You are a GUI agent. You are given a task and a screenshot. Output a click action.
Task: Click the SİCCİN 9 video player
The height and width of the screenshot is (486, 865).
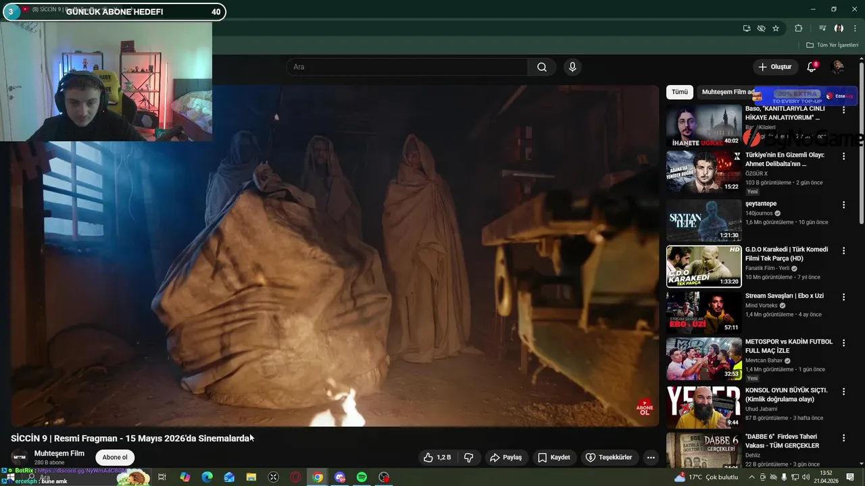click(335, 256)
